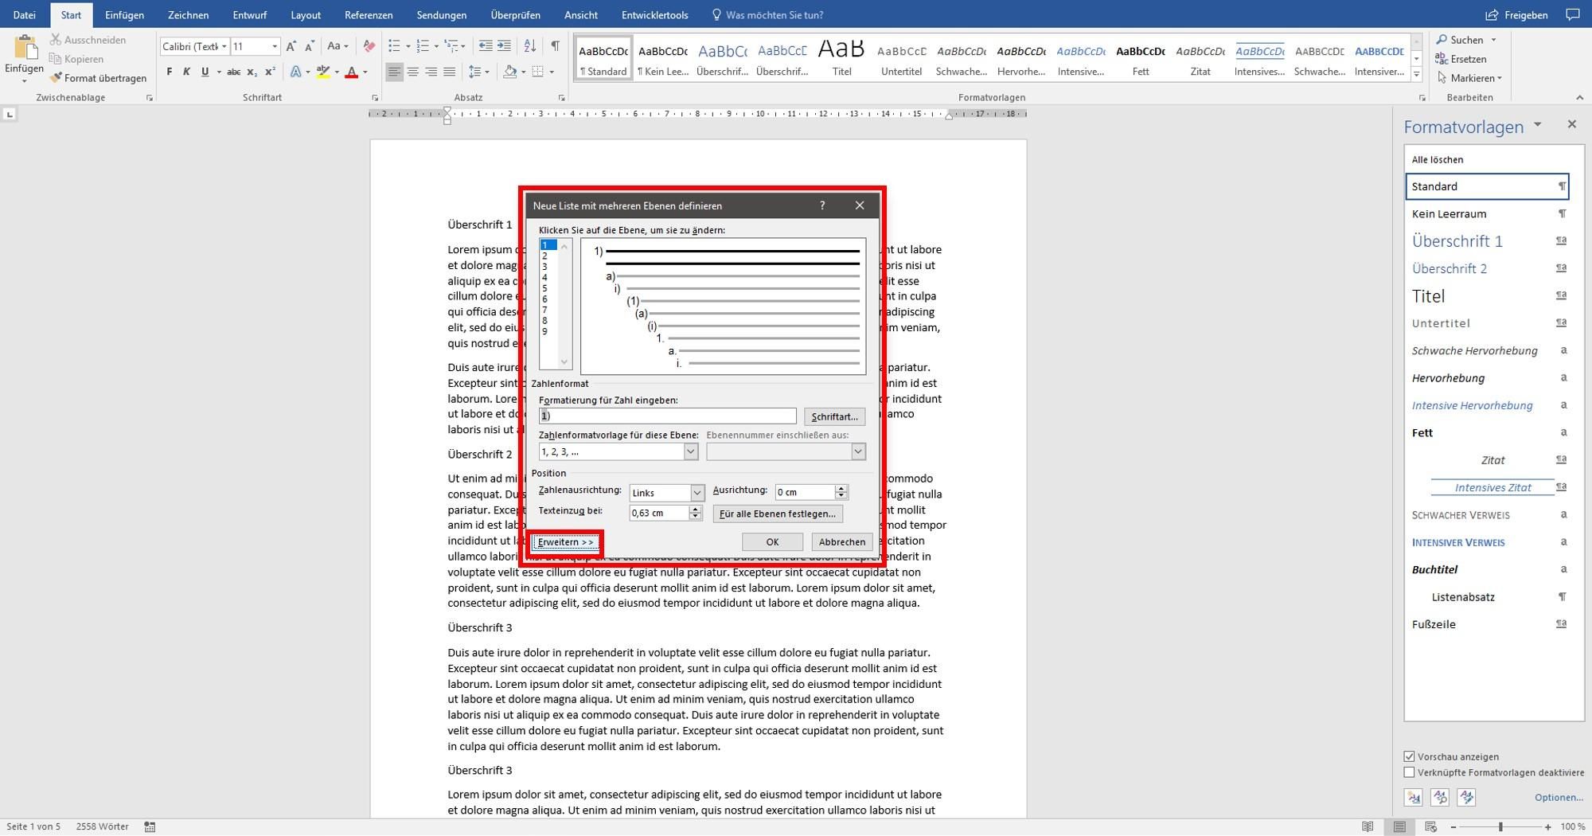
Task: Sort text with the A-Z icon
Action: pyautogui.click(x=529, y=46)
